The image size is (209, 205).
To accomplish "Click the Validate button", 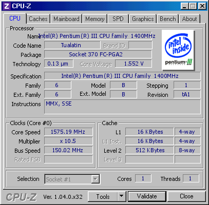I will [x=147, y=196].
